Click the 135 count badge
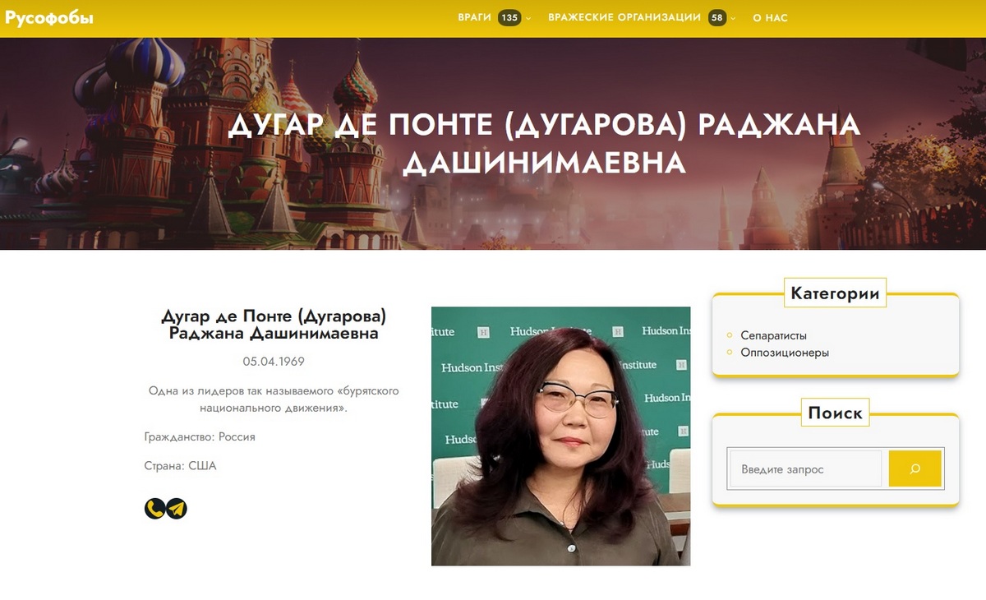The height and width of the screenshot is (600, 986). [x=509, y=18]
